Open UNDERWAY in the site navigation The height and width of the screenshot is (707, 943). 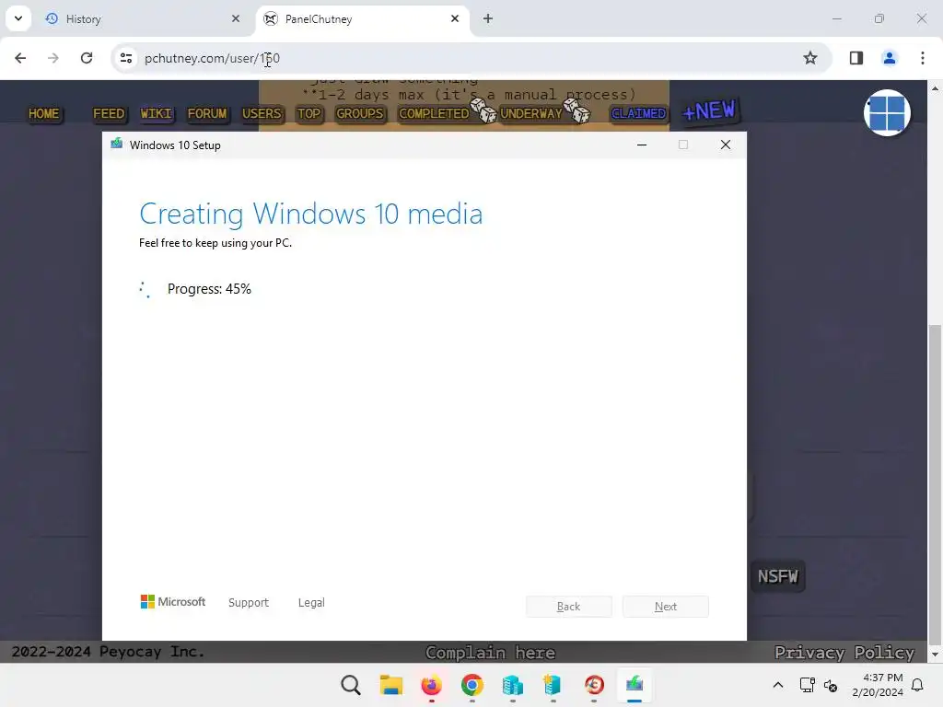531,113
